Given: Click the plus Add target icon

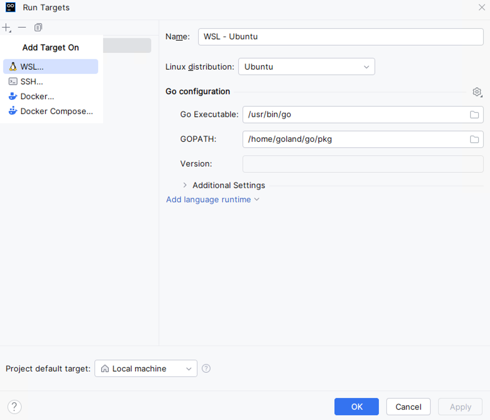Looking at the screenshot, I should click(x=6, y=27).
